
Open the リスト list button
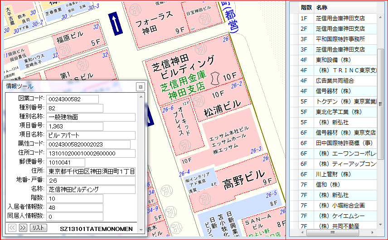(x=39, y=228)
